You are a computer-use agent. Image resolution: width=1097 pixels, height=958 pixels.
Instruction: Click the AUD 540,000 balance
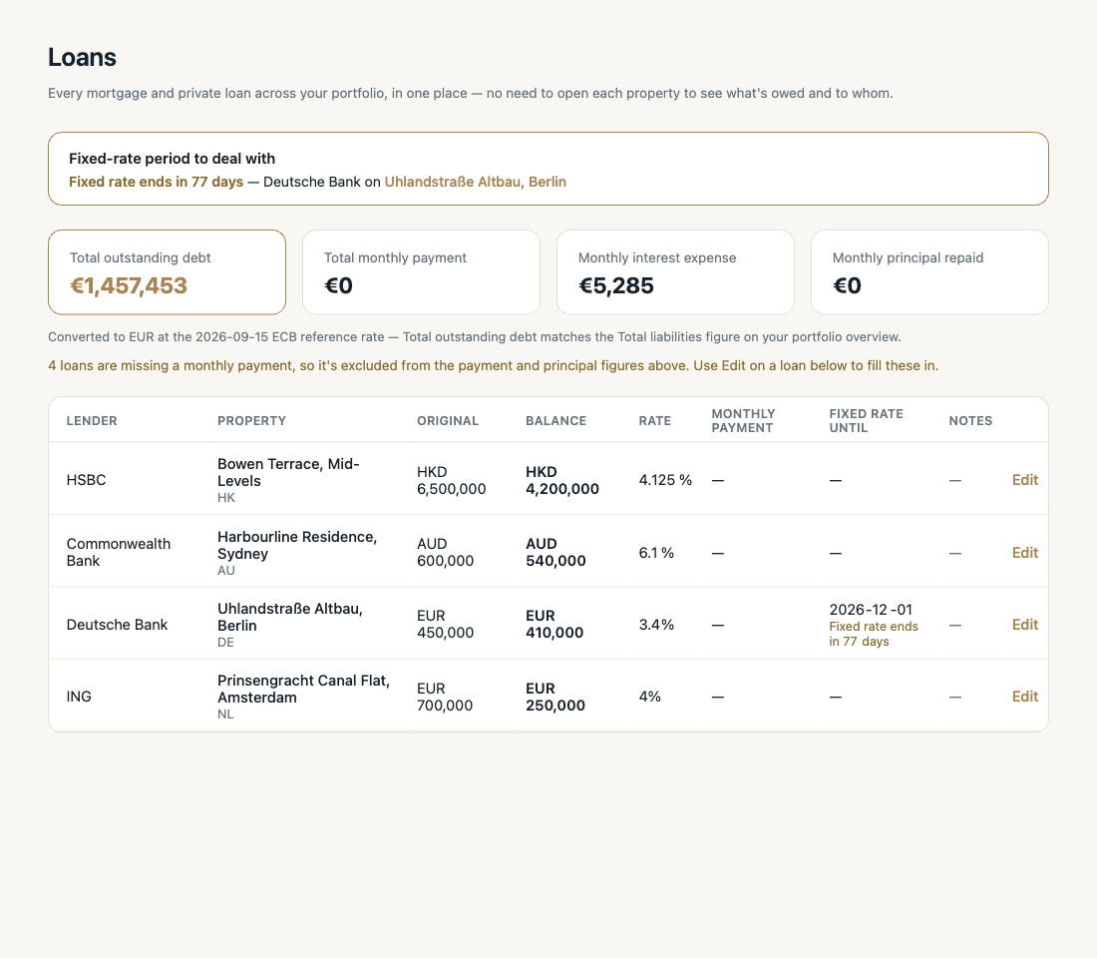[x=555, y=553]
